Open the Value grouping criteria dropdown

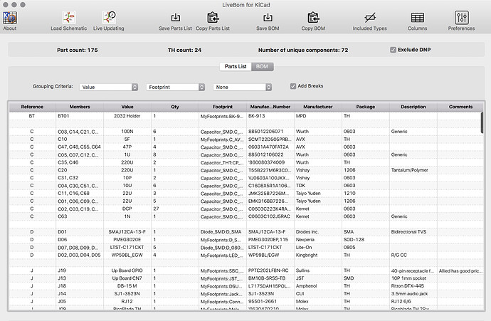(x=109, y=87)
